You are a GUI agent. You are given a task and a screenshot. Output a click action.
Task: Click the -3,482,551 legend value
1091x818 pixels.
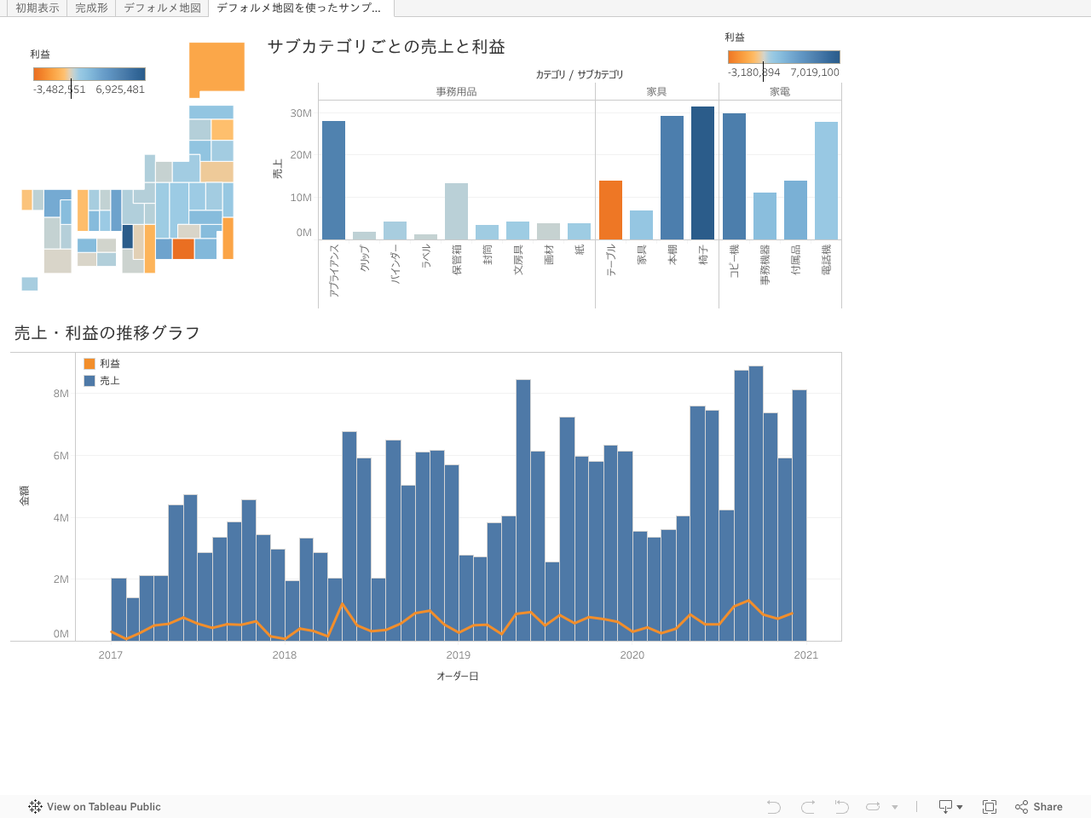pyautogui.click(x=60, y=89)
